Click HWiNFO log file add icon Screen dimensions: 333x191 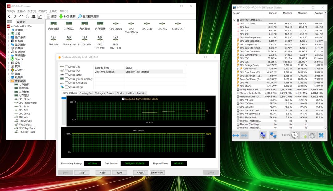(x=303, y=135)
